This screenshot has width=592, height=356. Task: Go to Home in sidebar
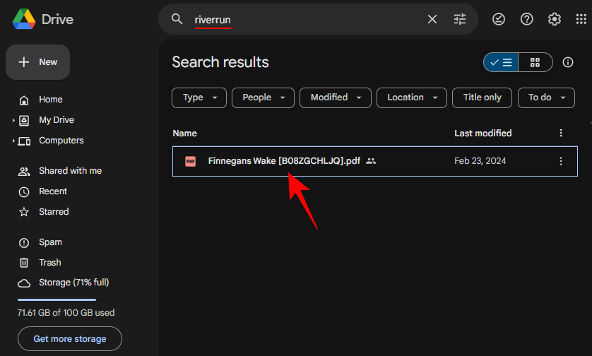(51, 100)
